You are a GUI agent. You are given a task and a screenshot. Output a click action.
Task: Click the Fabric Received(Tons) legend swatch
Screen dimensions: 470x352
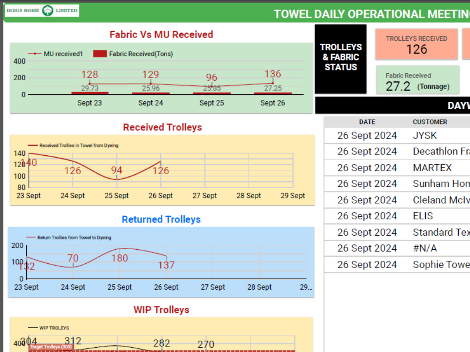coord(100,54)
